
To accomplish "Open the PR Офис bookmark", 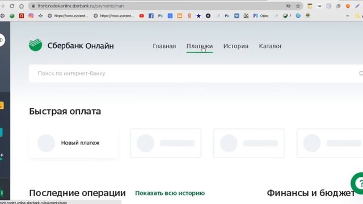I will pos(261,16).
